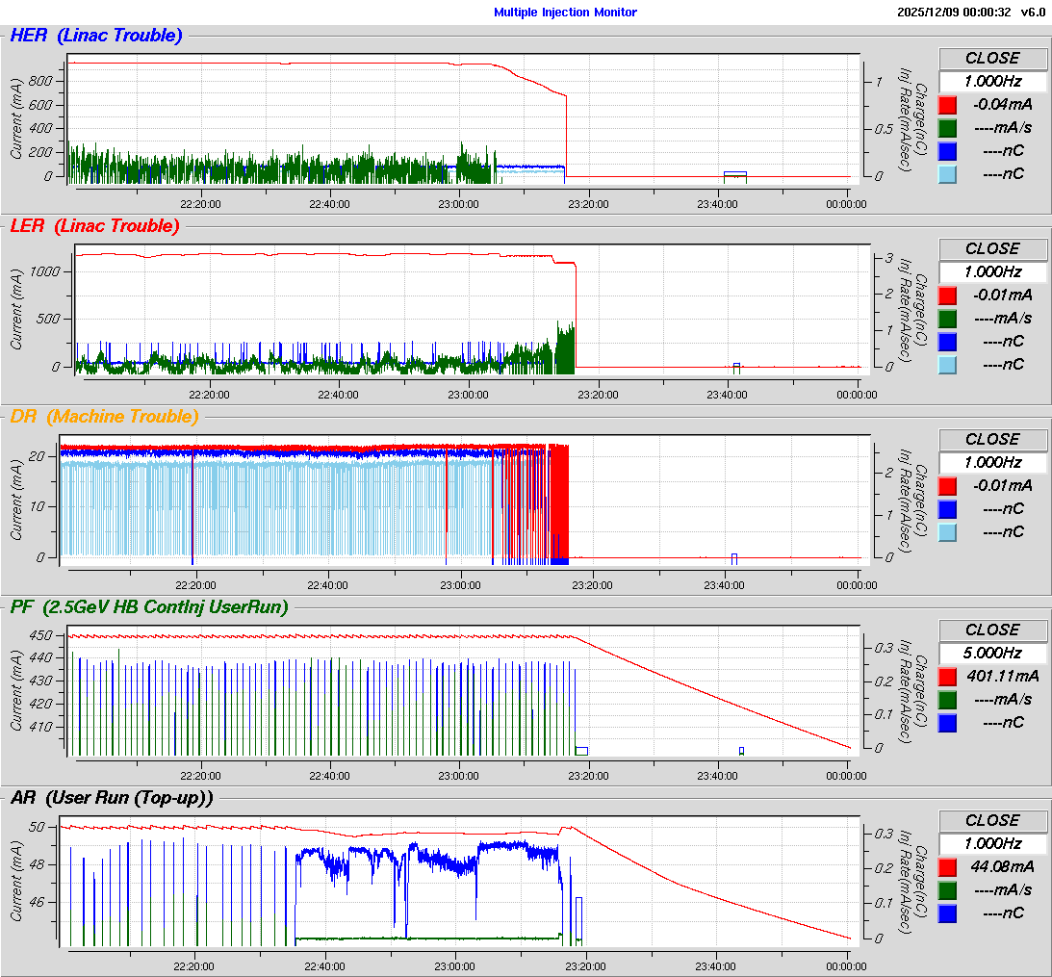This screenshot has width=1052, height=977.
Task: Click the green mA/s swatch in AR
Action: tap(947, 889)
